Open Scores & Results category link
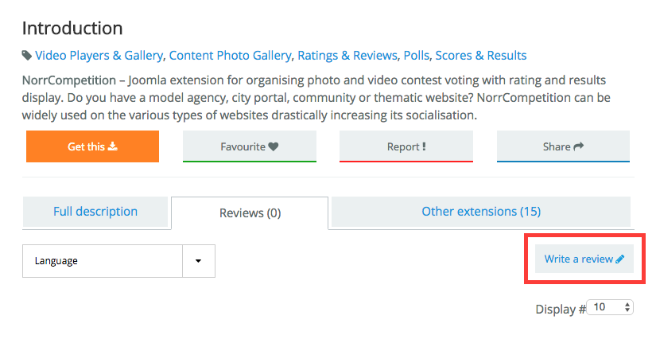Screen dimensions: 656x347 (481, 55)
